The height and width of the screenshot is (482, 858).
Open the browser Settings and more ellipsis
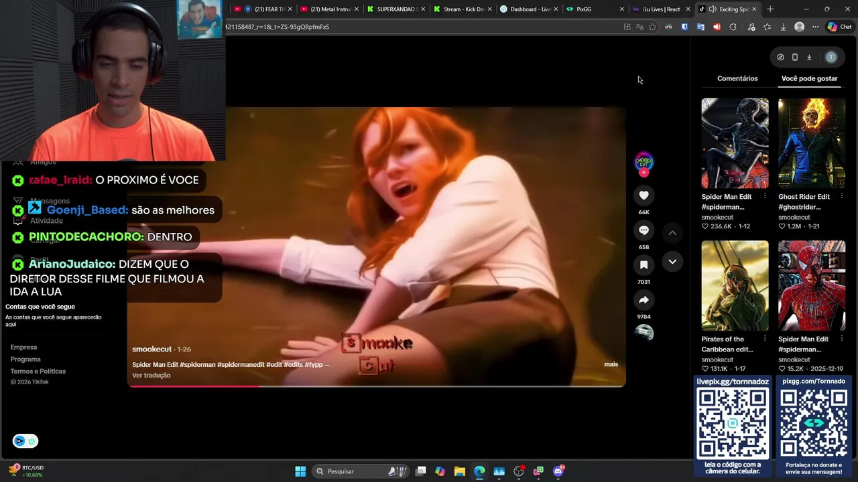[815, 27]
